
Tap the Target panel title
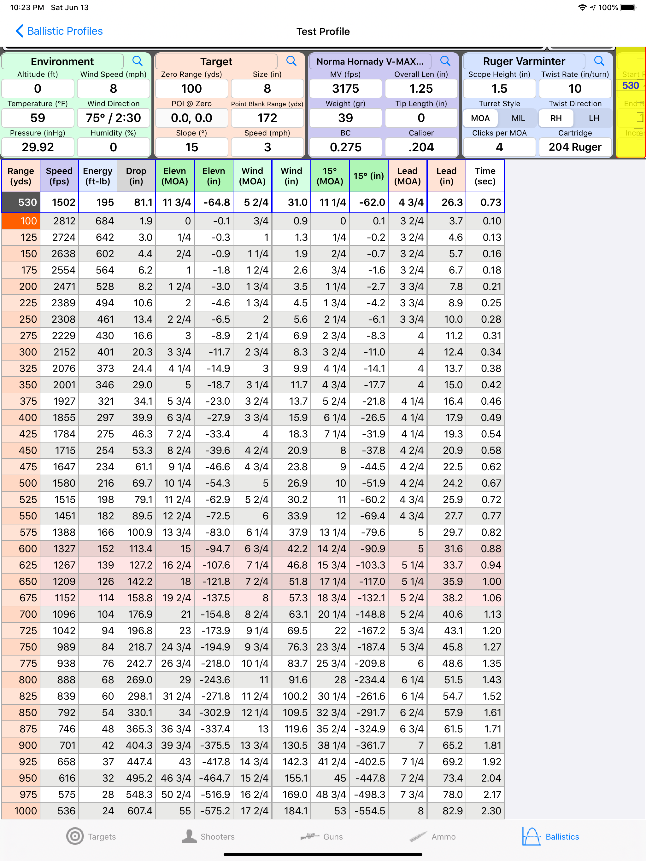tap(216, 61)
